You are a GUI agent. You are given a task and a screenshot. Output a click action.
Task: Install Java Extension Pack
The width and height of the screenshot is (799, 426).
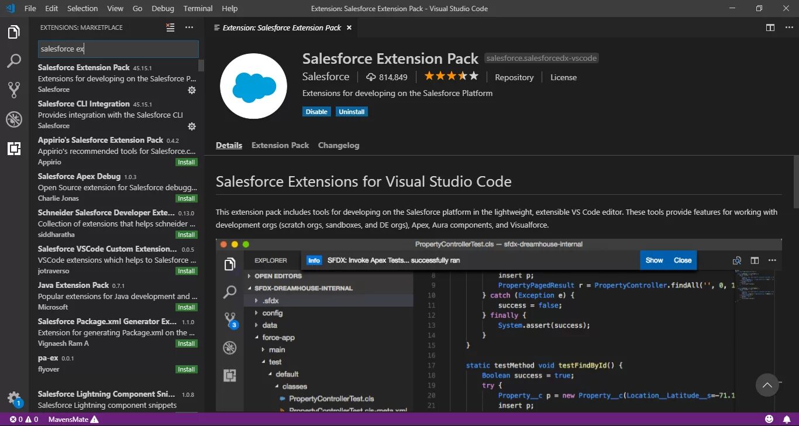[x=187, y=307]
